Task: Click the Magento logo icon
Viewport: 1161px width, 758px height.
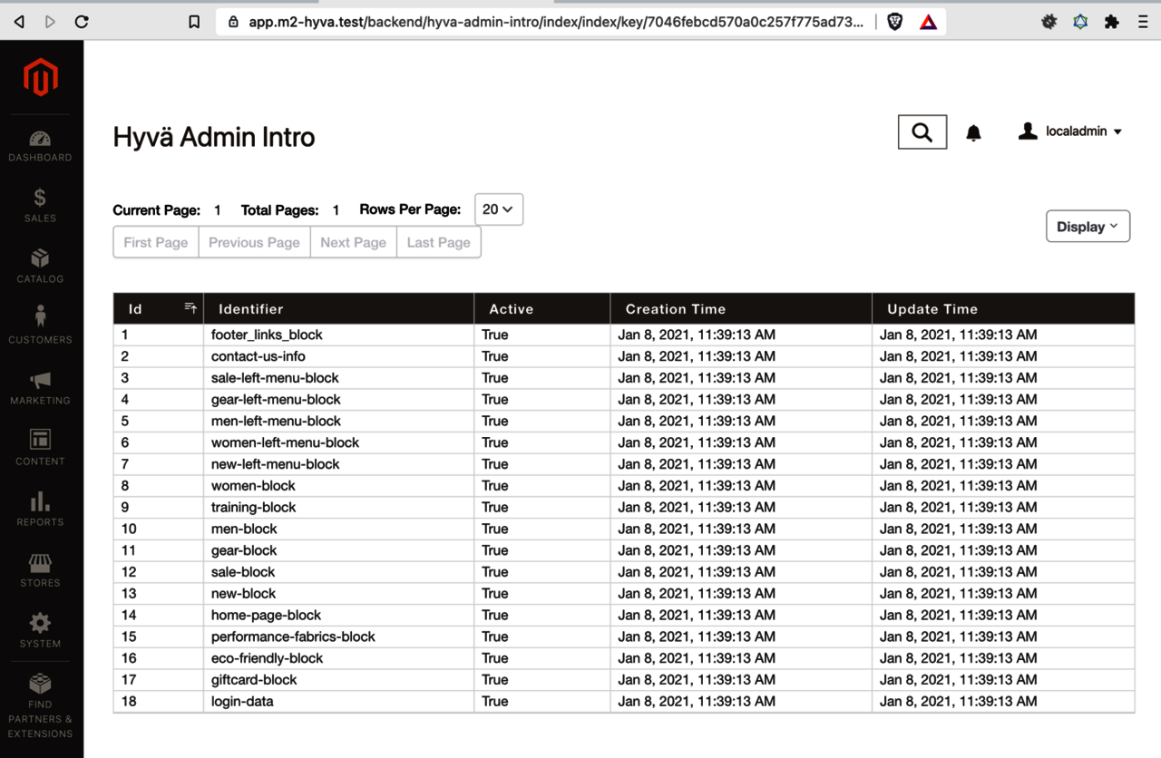Action: point(41,78)
